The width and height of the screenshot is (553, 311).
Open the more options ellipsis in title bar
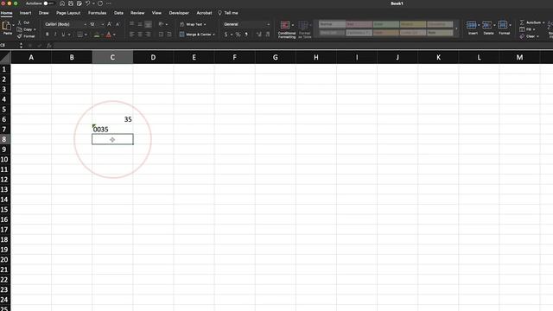[109, 3]
